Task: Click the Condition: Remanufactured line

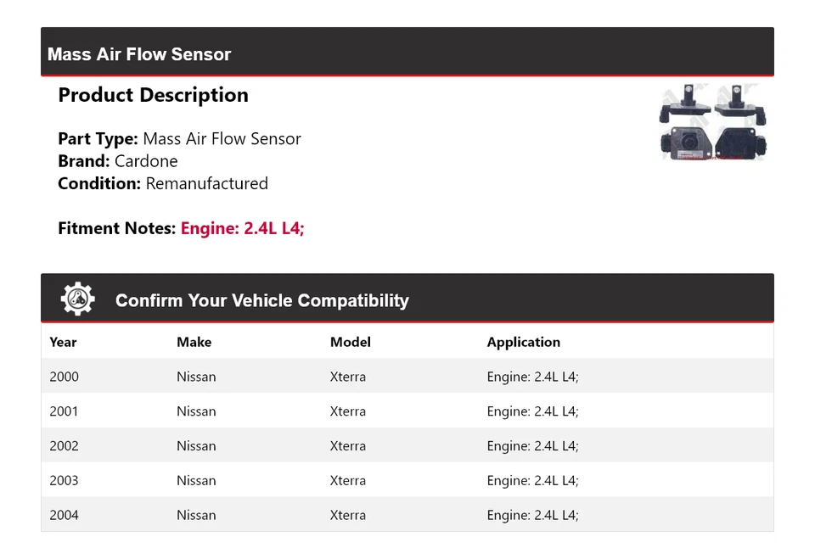Action: coord(163,183)
